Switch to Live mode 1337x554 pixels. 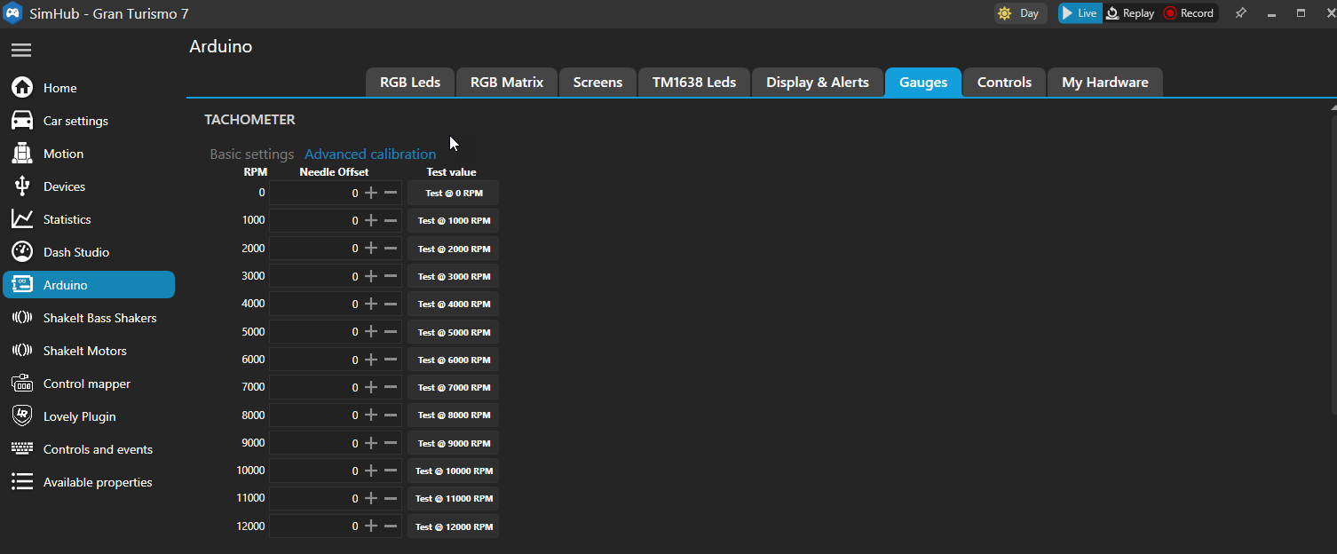[1080, 13]
